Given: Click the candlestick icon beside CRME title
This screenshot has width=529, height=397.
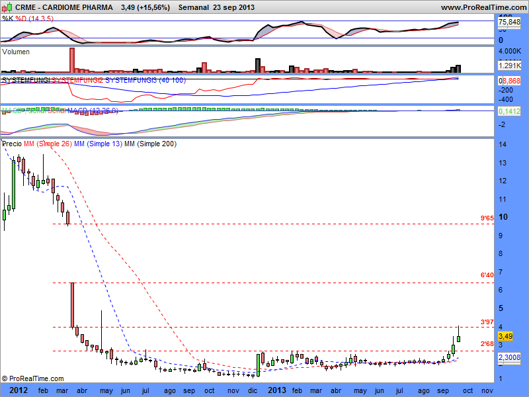Looking at the screenshot, I should tap(7, 7).
